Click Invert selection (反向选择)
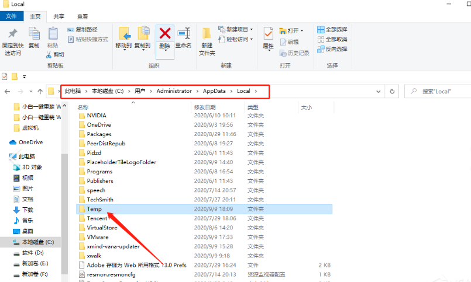The width and height of the screenshot is (471, 282). click(332, 49)
